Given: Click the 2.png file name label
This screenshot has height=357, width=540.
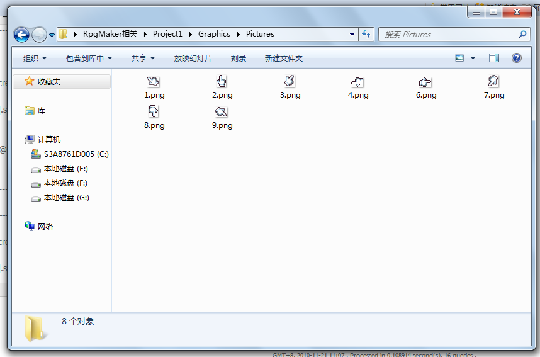Looking at the screenshot, I should click(222, 95).
